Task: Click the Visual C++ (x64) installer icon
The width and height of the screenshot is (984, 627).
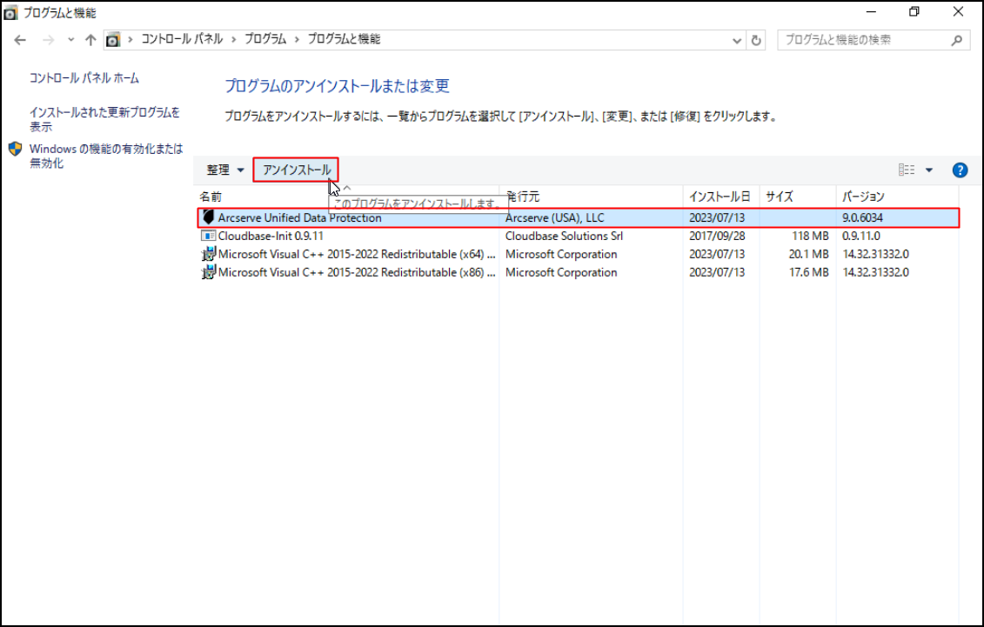Action: (x=208, y=254)
